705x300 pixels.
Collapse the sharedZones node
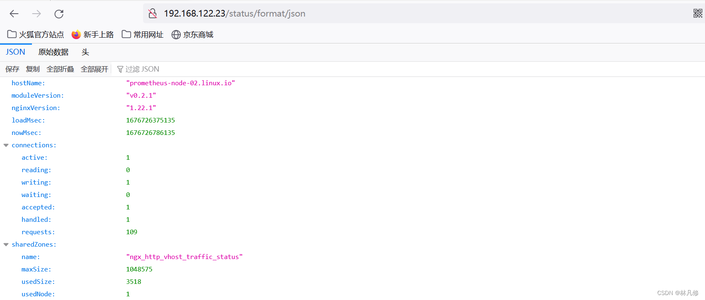(6, 245)
